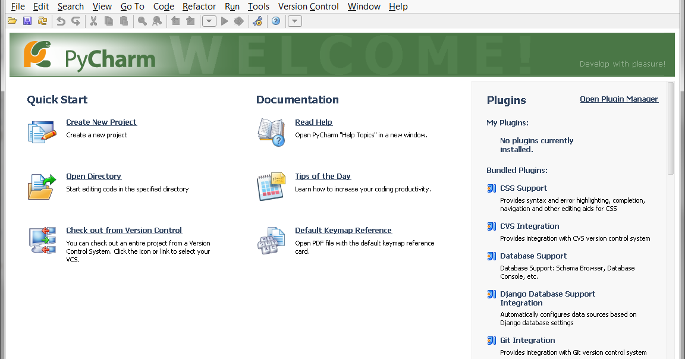Open the Version Control menu
The height and width of the screenshot is (359, 685).
pos(309,7)
